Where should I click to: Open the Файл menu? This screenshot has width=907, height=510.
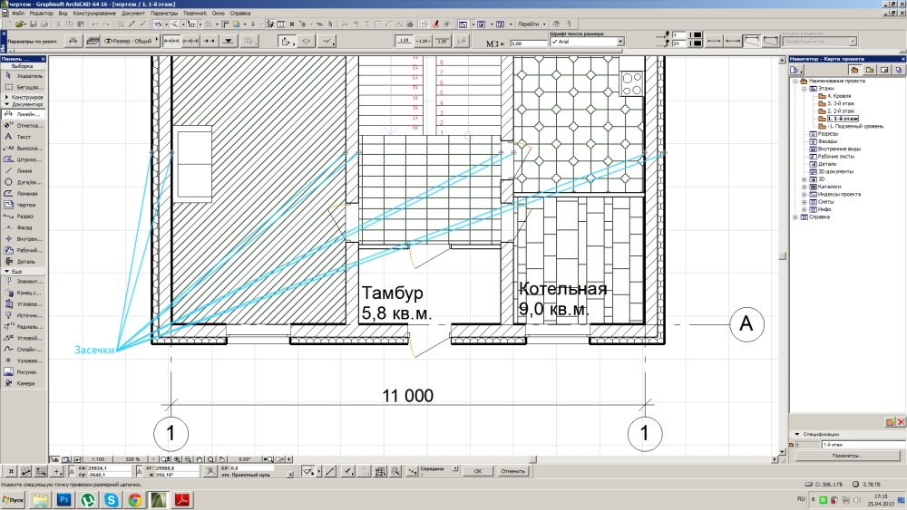click(x=18, y=13)
